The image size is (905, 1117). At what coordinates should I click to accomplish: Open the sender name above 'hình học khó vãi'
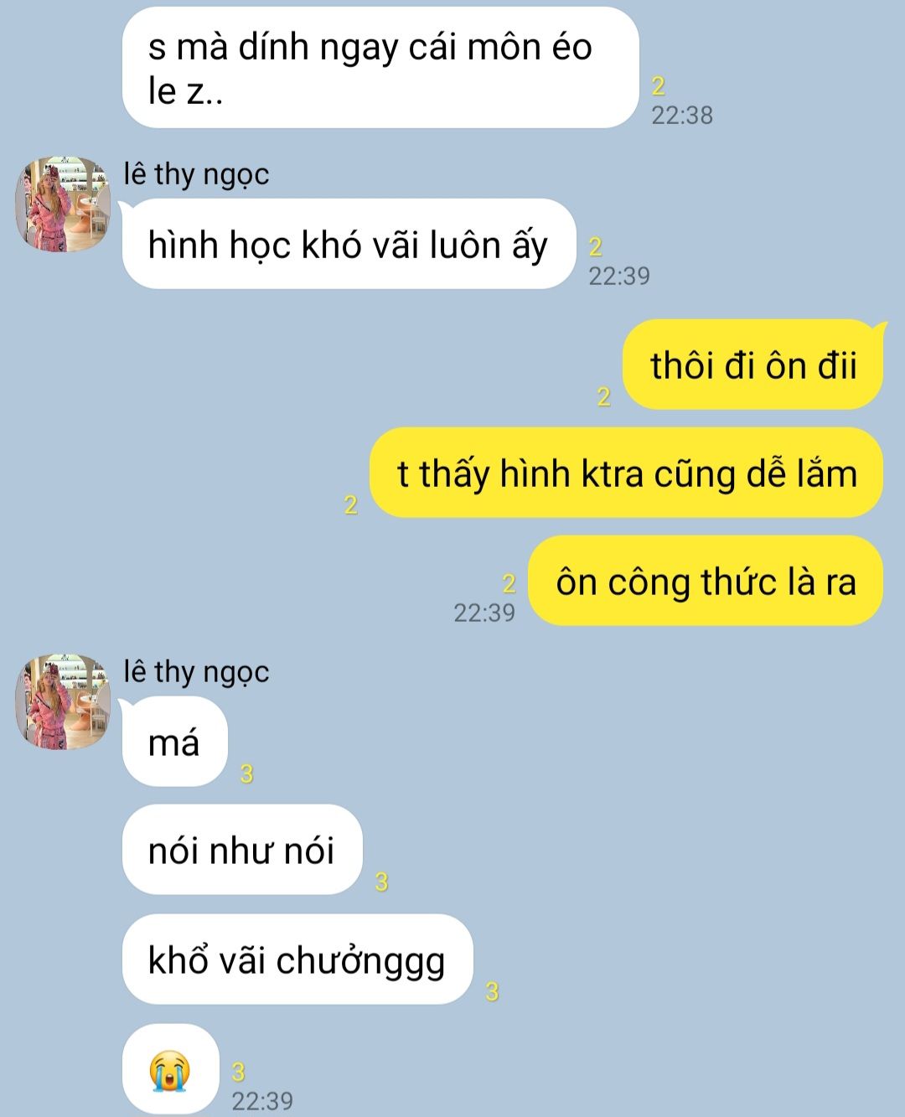point(196,173)
